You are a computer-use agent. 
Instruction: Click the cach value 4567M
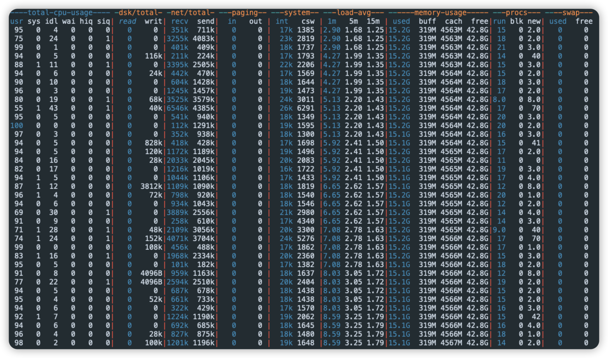(451, 343)
